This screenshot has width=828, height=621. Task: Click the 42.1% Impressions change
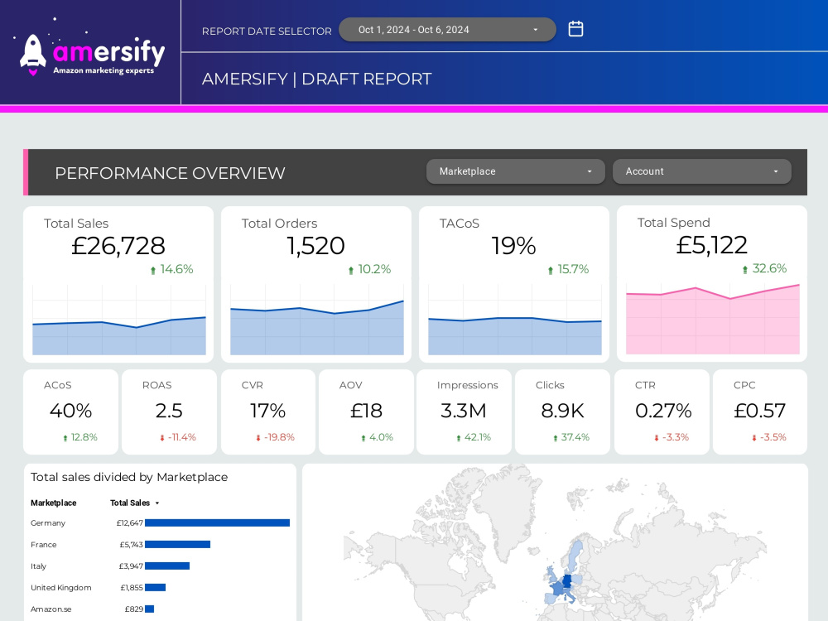pyautogui.click(x=474, y=437)
